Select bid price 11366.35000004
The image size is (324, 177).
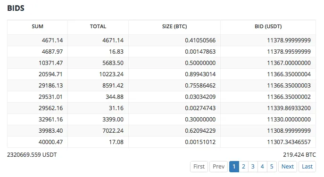click(289, 74)
